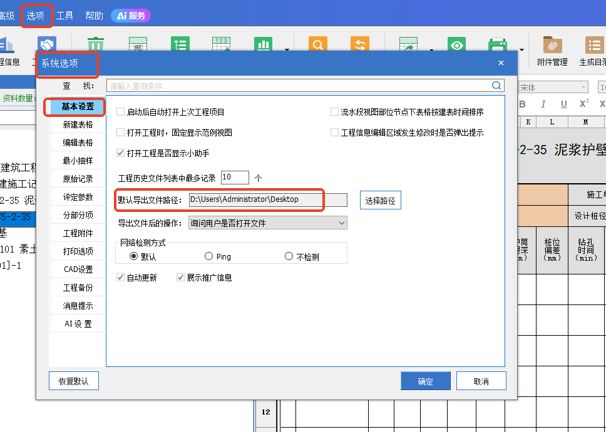This screenshot has height=432, width=606.
Task: Click the table export arrow icon
Action: pos(409,44)
